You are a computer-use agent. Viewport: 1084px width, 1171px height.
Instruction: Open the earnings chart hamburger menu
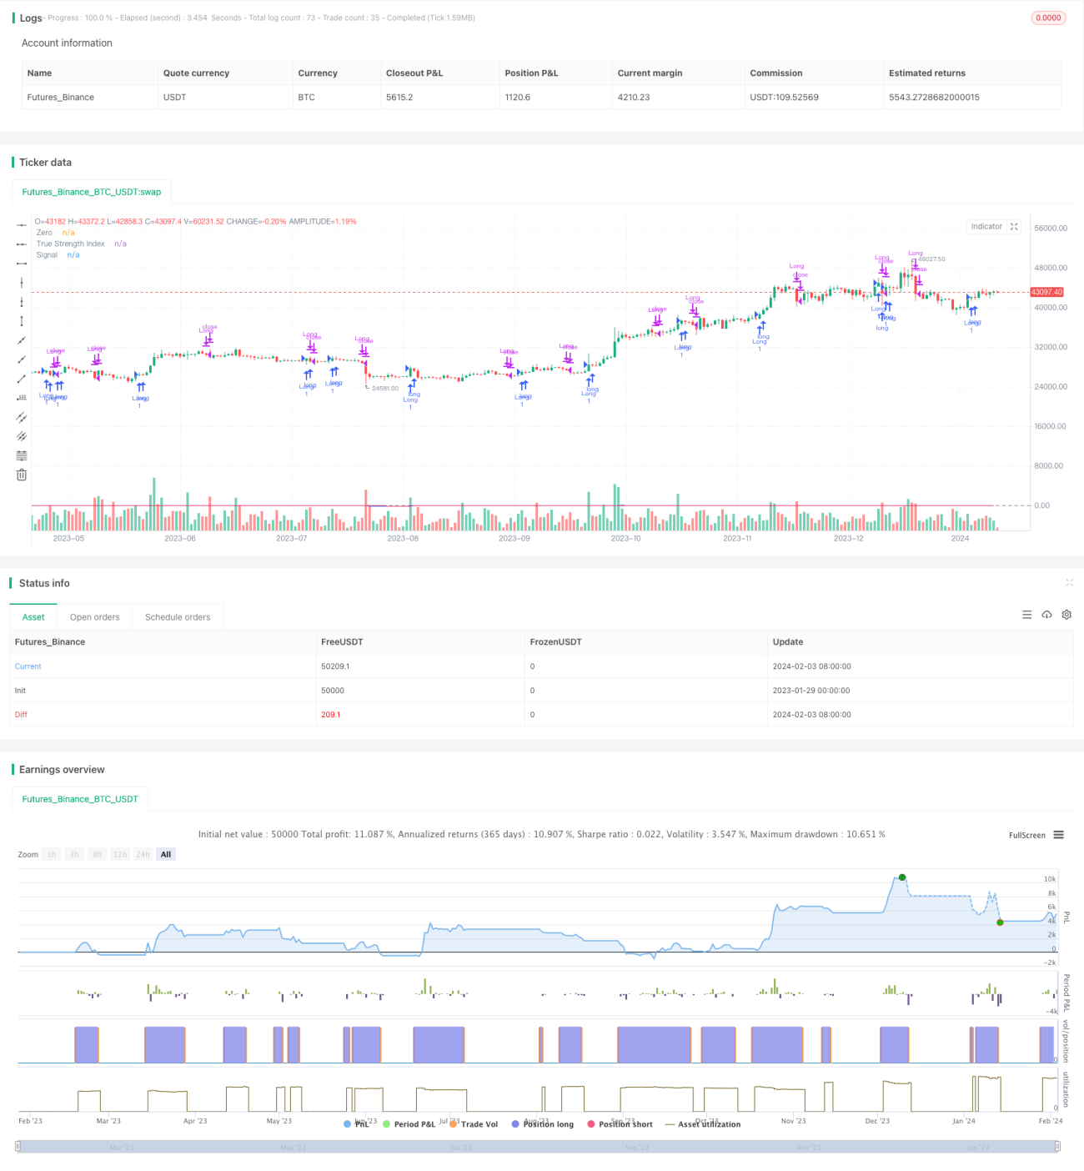pyautogui.click(x=1058, y=835)
